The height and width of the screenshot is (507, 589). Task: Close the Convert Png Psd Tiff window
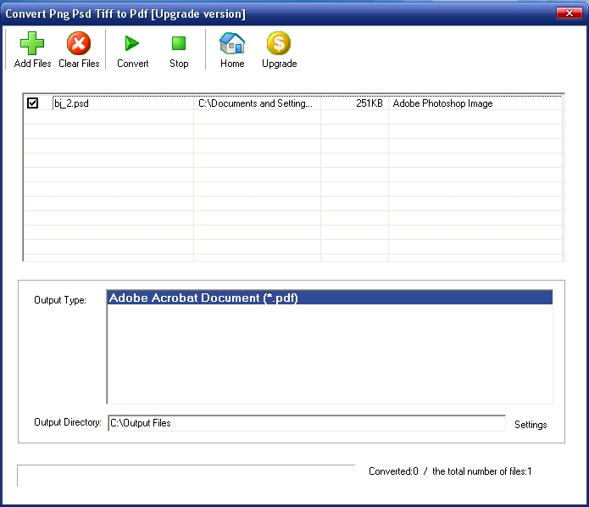pyautogui.click(x=569, y=14)
